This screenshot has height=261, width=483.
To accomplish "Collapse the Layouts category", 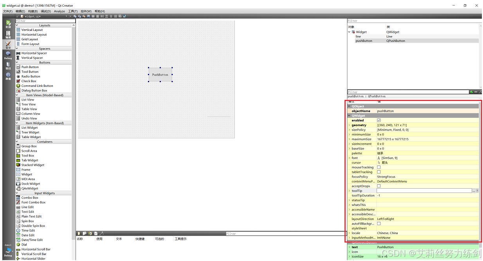I will (x=17, y=25).
